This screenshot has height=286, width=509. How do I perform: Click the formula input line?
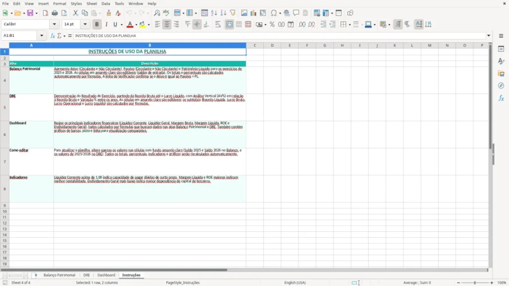tap(279, 36)
